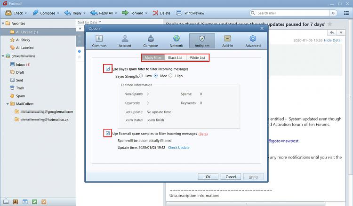Switch to the Mails Filter tab
This screenshot has width=353, height=206.
point(153,57)
